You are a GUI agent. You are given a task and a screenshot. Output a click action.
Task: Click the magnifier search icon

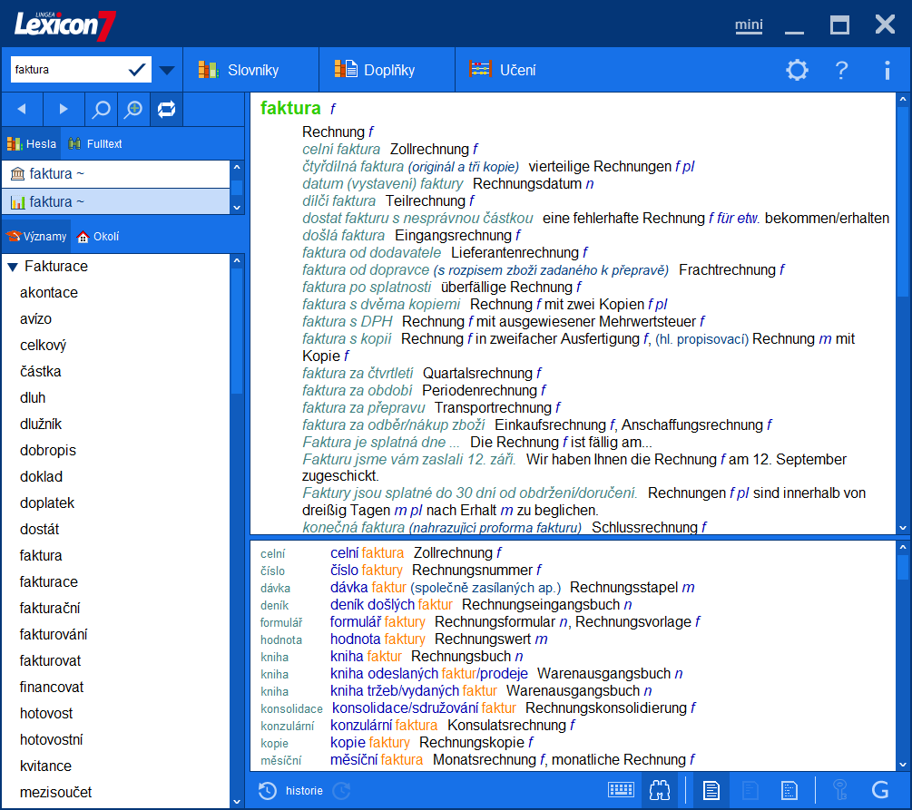point(102,109)
